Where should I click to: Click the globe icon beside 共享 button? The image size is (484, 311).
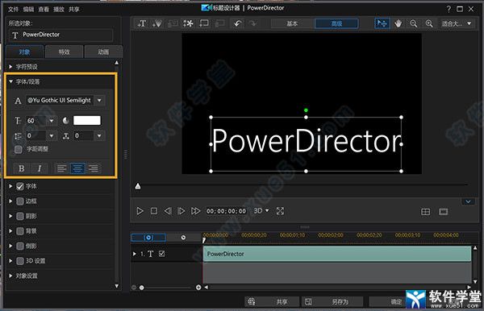(252, 301)
